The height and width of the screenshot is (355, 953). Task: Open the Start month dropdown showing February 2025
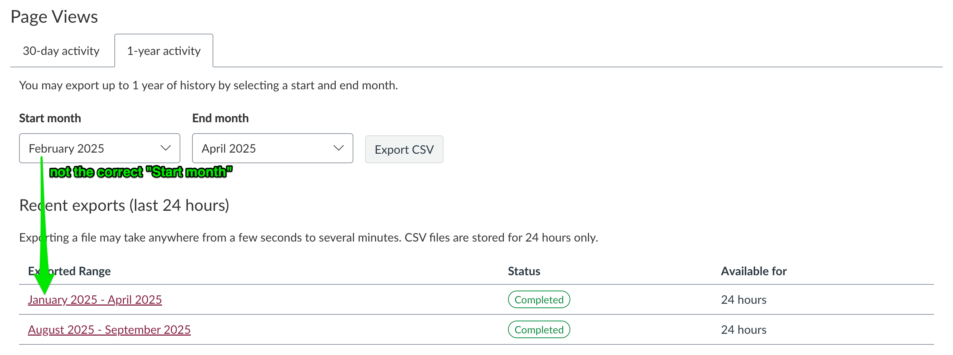click(x=99, y=148)
